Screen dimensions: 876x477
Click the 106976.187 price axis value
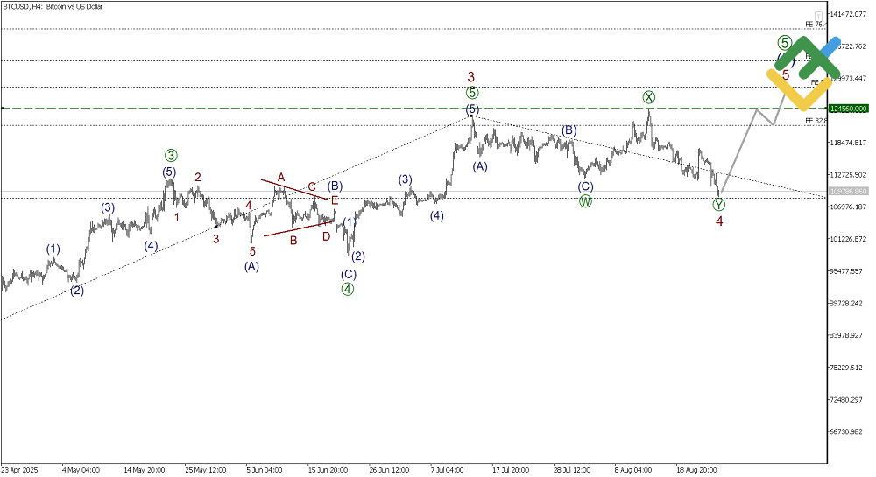(849, 207)
